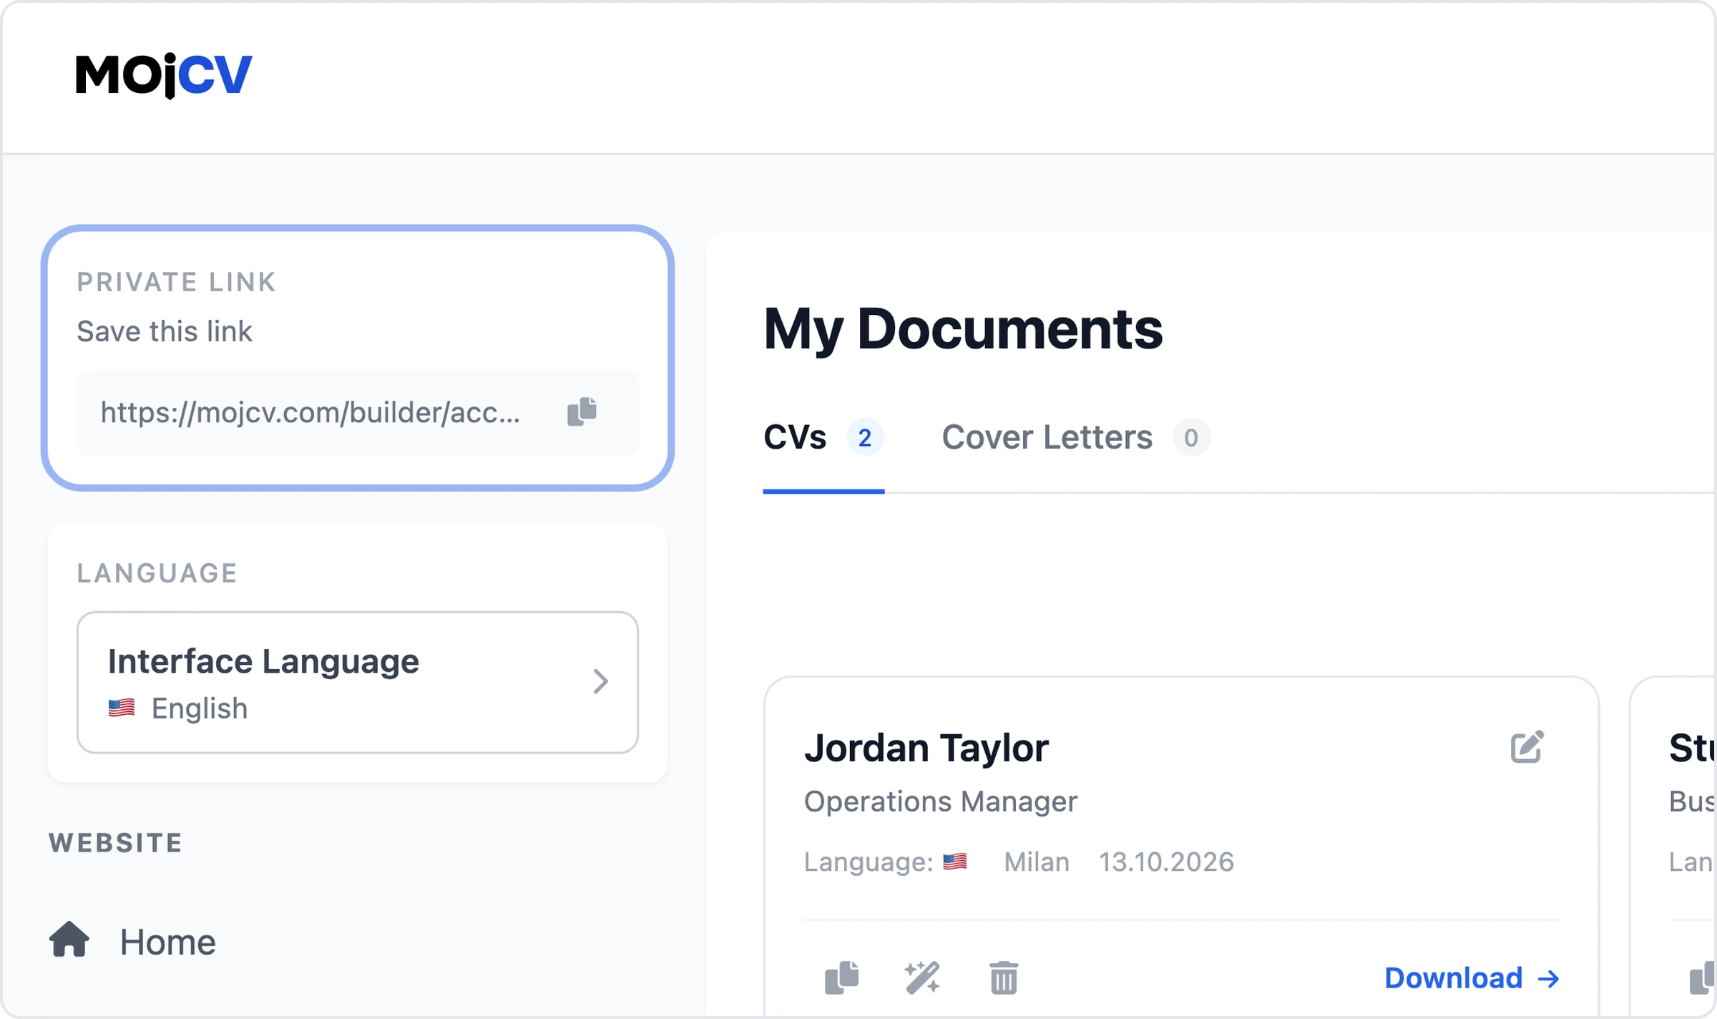Click the My Documents heading

(x=963, y=329)
